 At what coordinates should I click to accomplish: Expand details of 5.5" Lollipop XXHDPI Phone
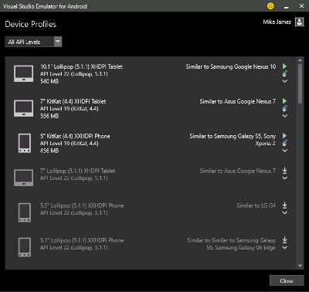(284, 212)
